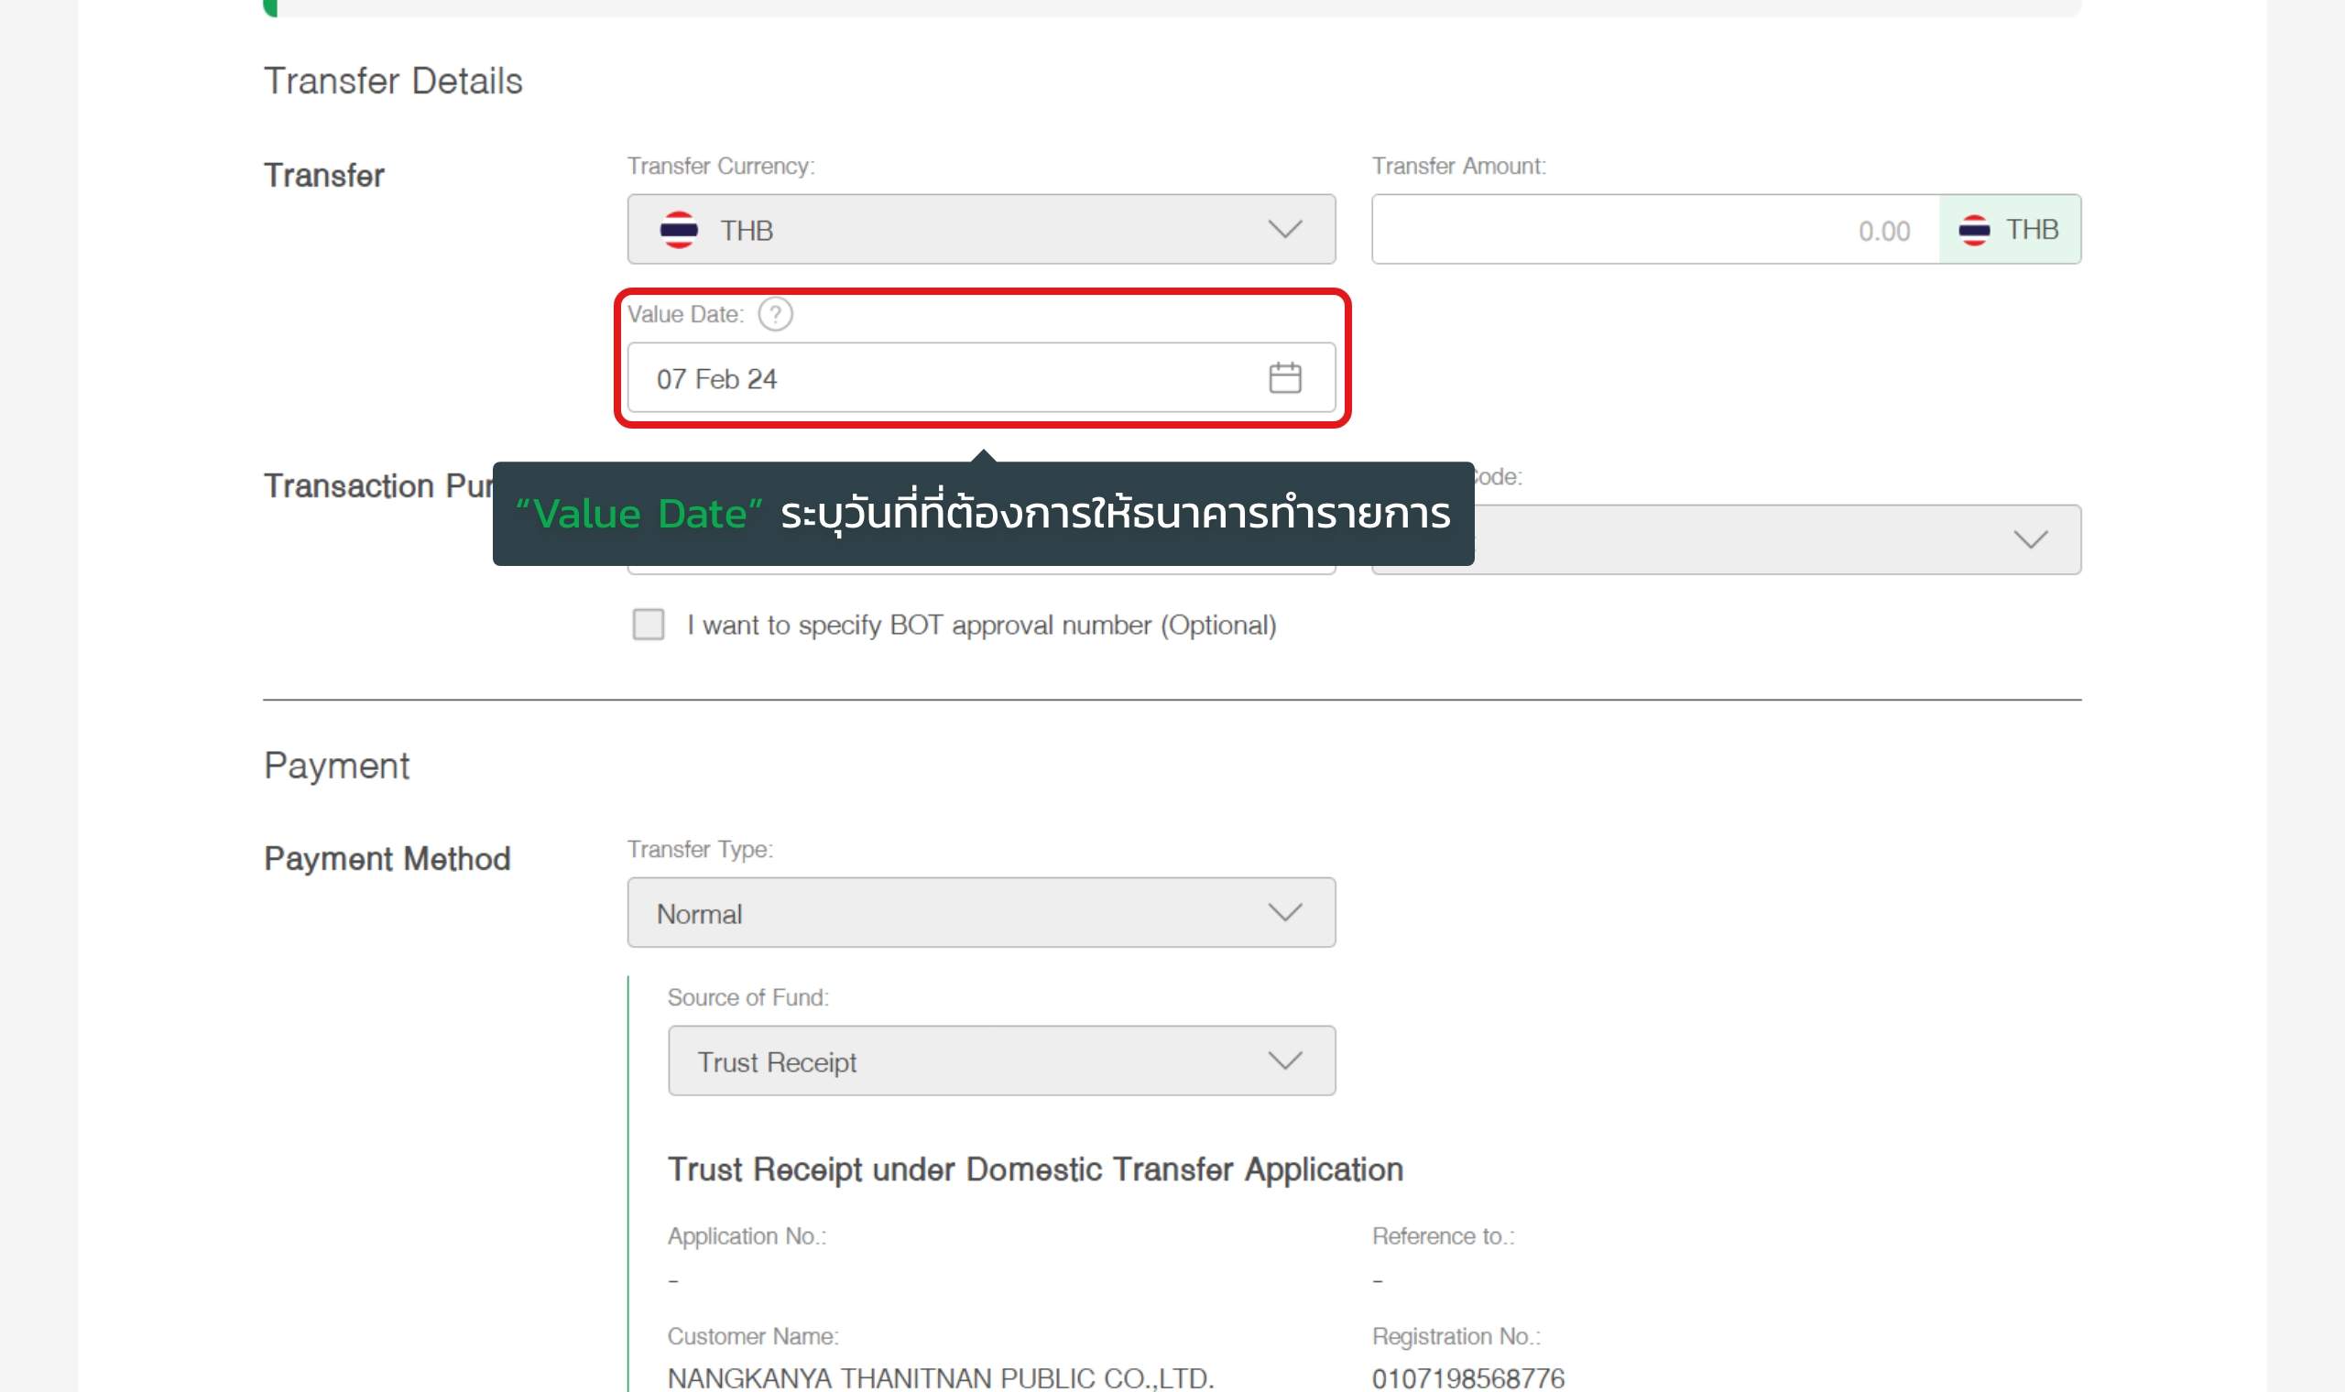Click the BOT approval number label text
The image size is (2345, 1392).
click(981, 625)
